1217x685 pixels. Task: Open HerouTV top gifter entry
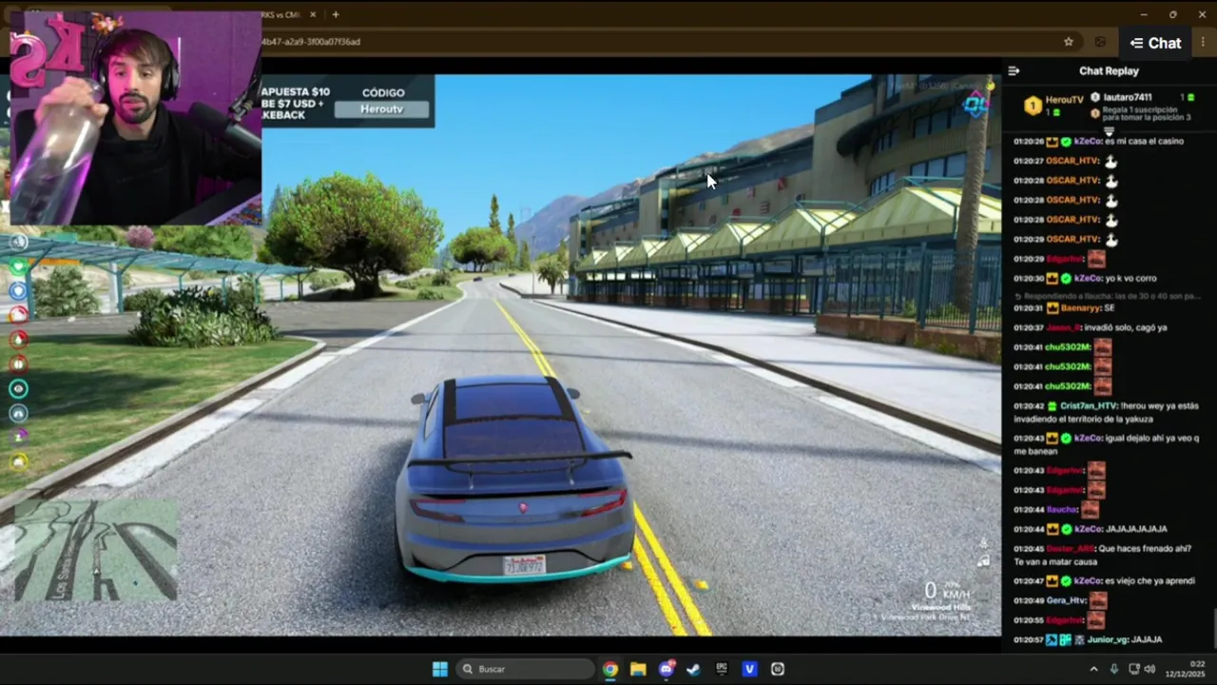click(x=1053, y=105)
